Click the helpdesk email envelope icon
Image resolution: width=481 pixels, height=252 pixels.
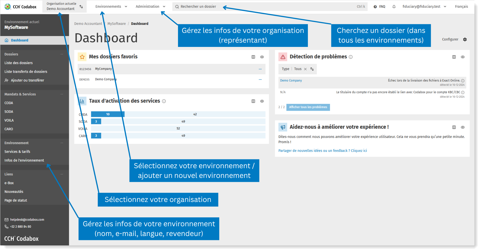click(7, 220)
